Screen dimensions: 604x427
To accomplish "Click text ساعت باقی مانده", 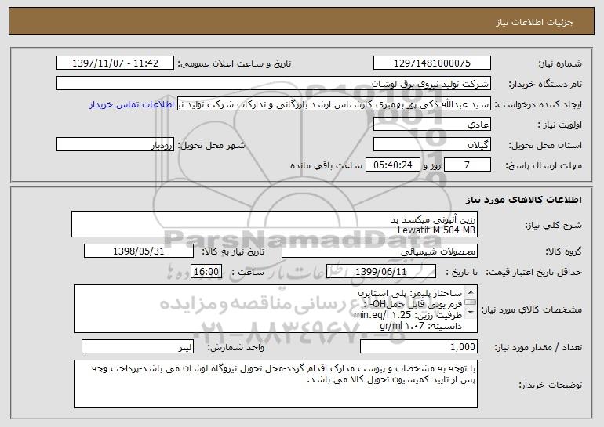I will pyautogui.click(x=326, y=166).
